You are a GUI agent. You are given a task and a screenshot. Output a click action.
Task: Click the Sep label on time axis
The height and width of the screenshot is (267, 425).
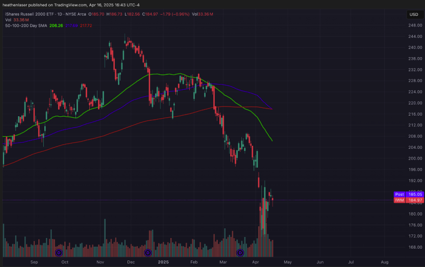[x=34, y=261]
